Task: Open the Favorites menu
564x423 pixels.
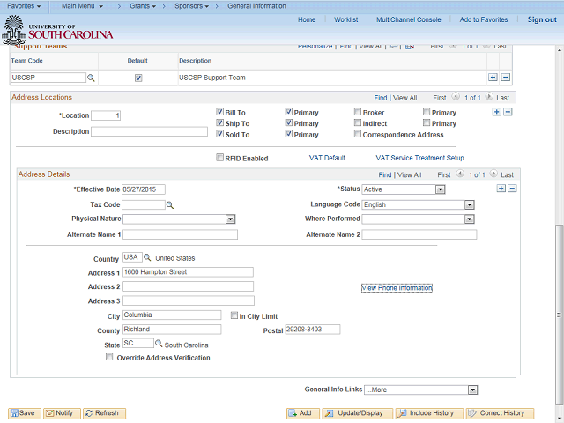Action: pyautogui.click(x=26, y=6)
